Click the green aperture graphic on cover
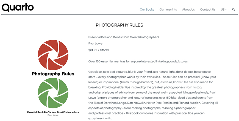 [53, 93]
